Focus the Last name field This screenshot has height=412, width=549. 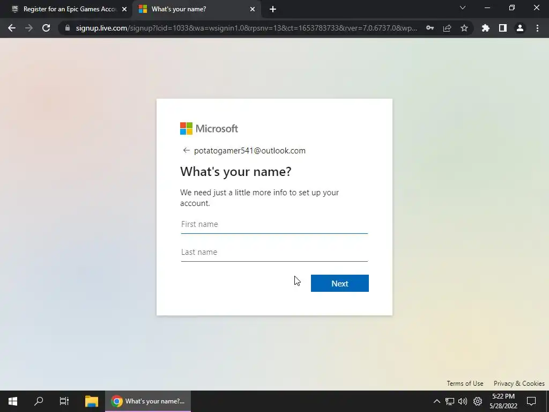pos(274,252)
